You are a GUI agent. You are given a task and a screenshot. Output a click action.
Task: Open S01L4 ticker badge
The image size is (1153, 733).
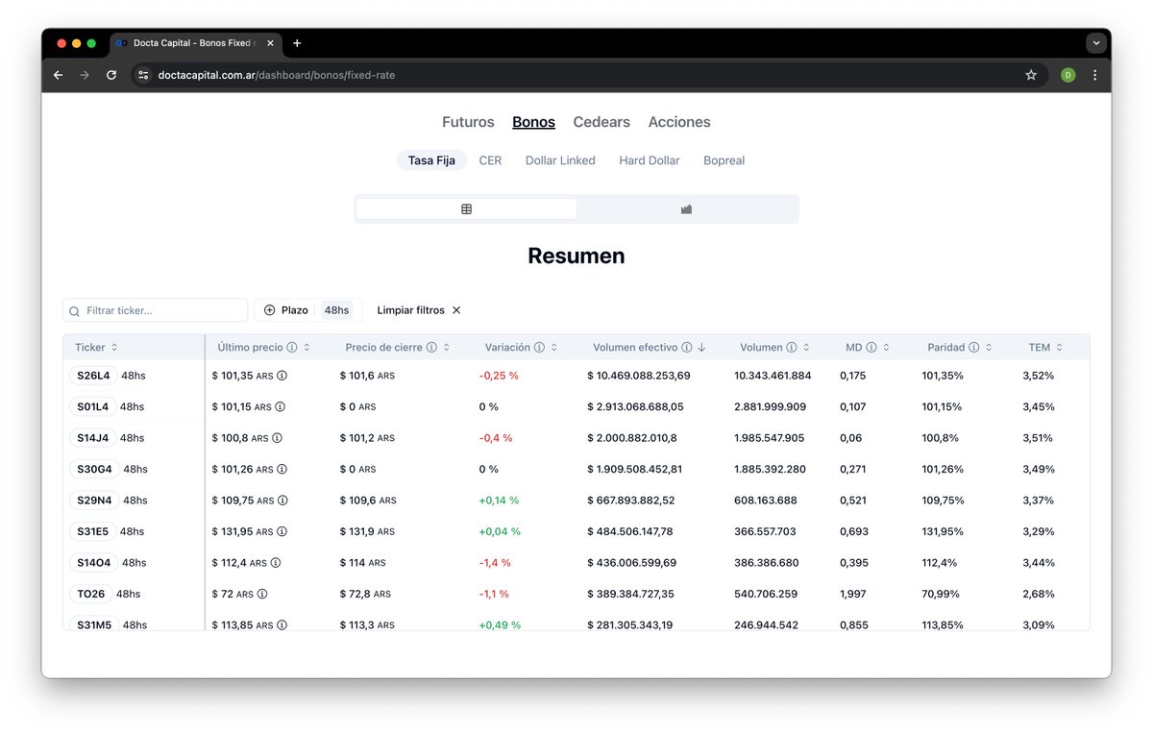point(92,407)
